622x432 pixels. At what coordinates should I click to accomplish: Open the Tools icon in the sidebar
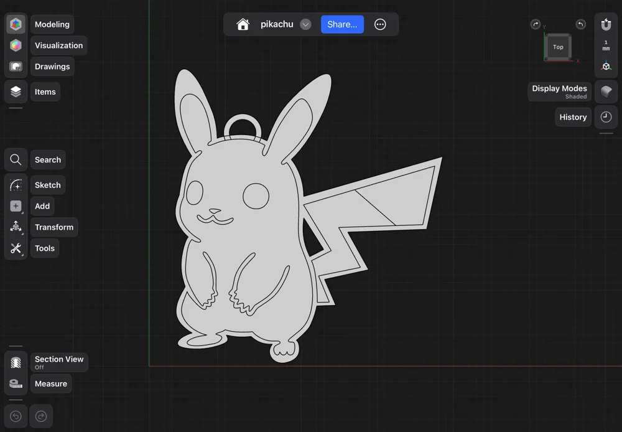tap(16, 248)
